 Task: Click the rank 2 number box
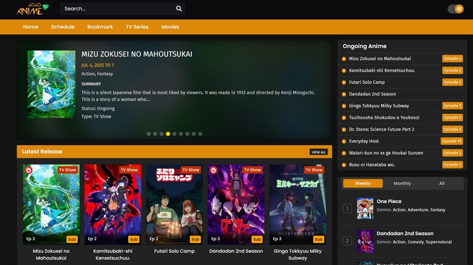(x=347, y=241)
